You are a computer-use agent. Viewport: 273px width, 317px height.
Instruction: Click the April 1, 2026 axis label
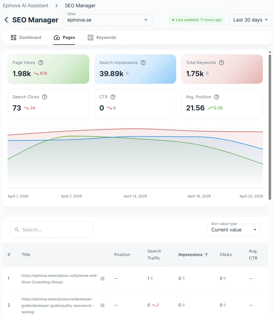pyautogui.click(x=18, y=196)
